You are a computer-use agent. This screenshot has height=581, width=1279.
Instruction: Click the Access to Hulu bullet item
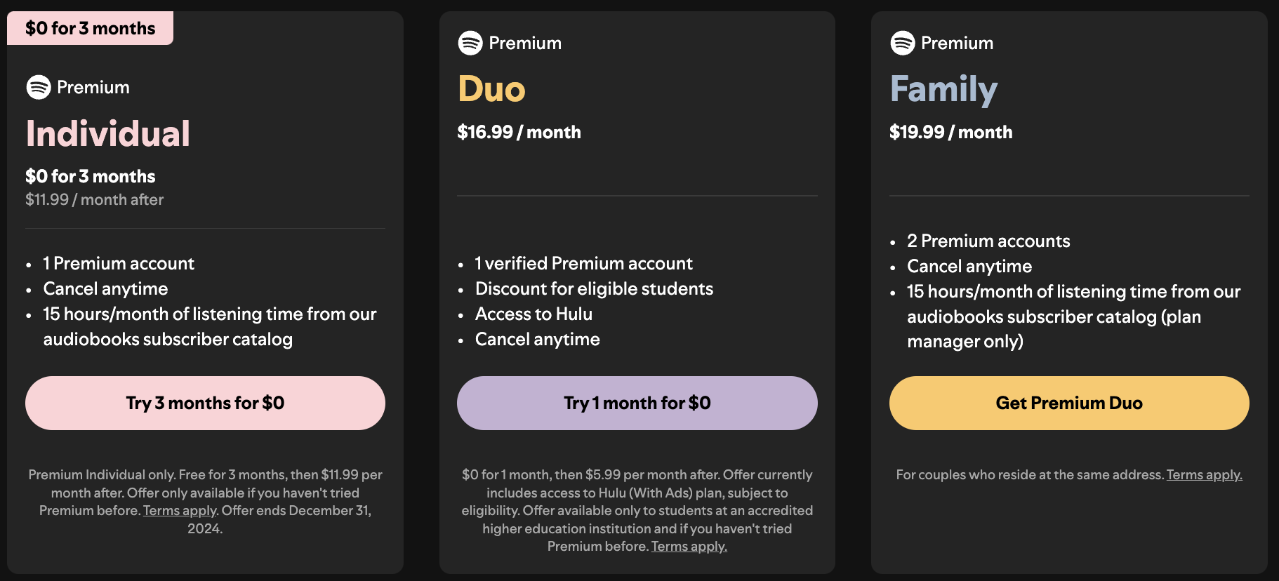click(534, 314)
